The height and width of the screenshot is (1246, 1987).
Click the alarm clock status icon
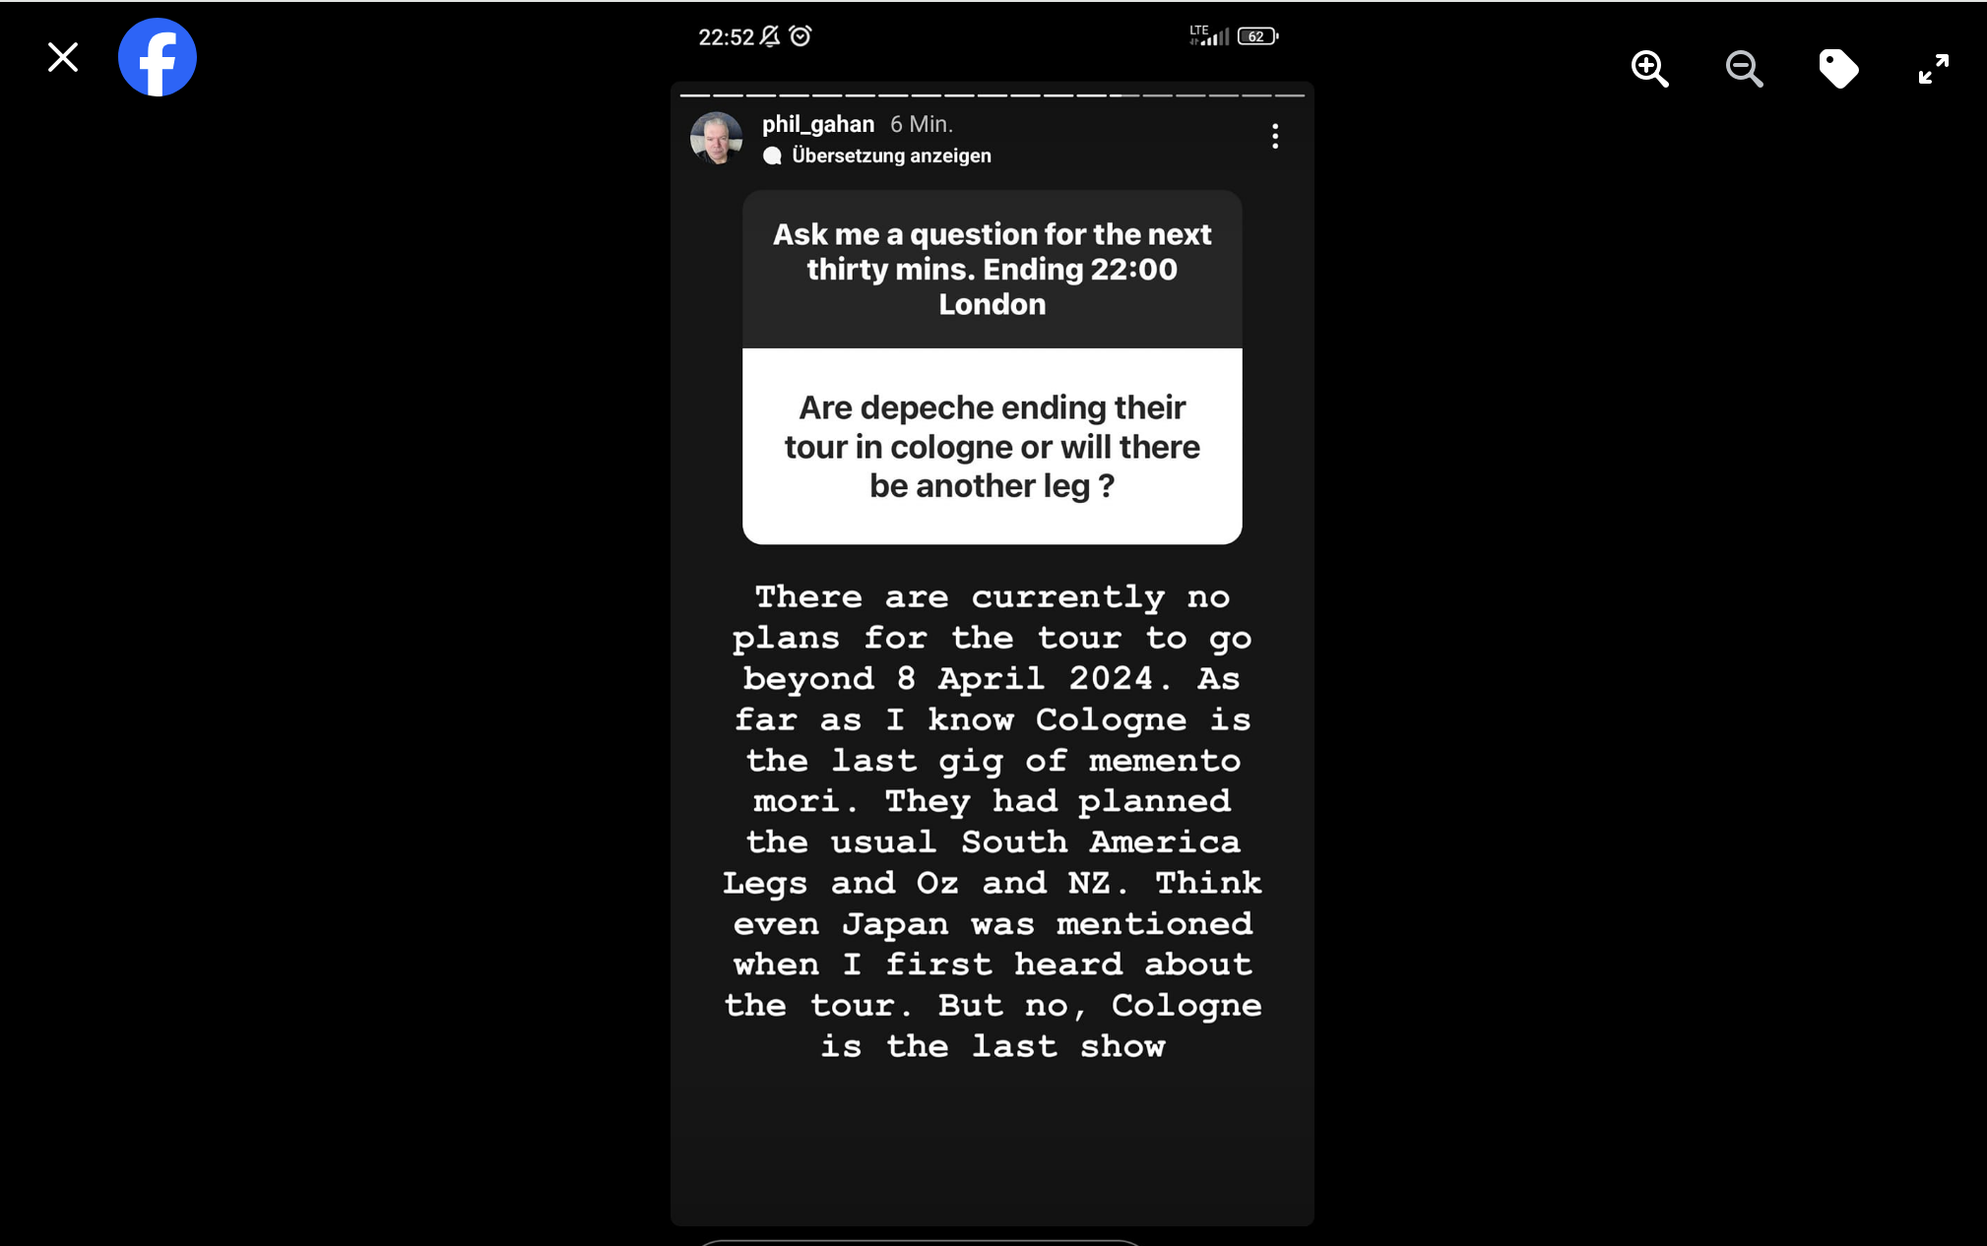point(801,36)
